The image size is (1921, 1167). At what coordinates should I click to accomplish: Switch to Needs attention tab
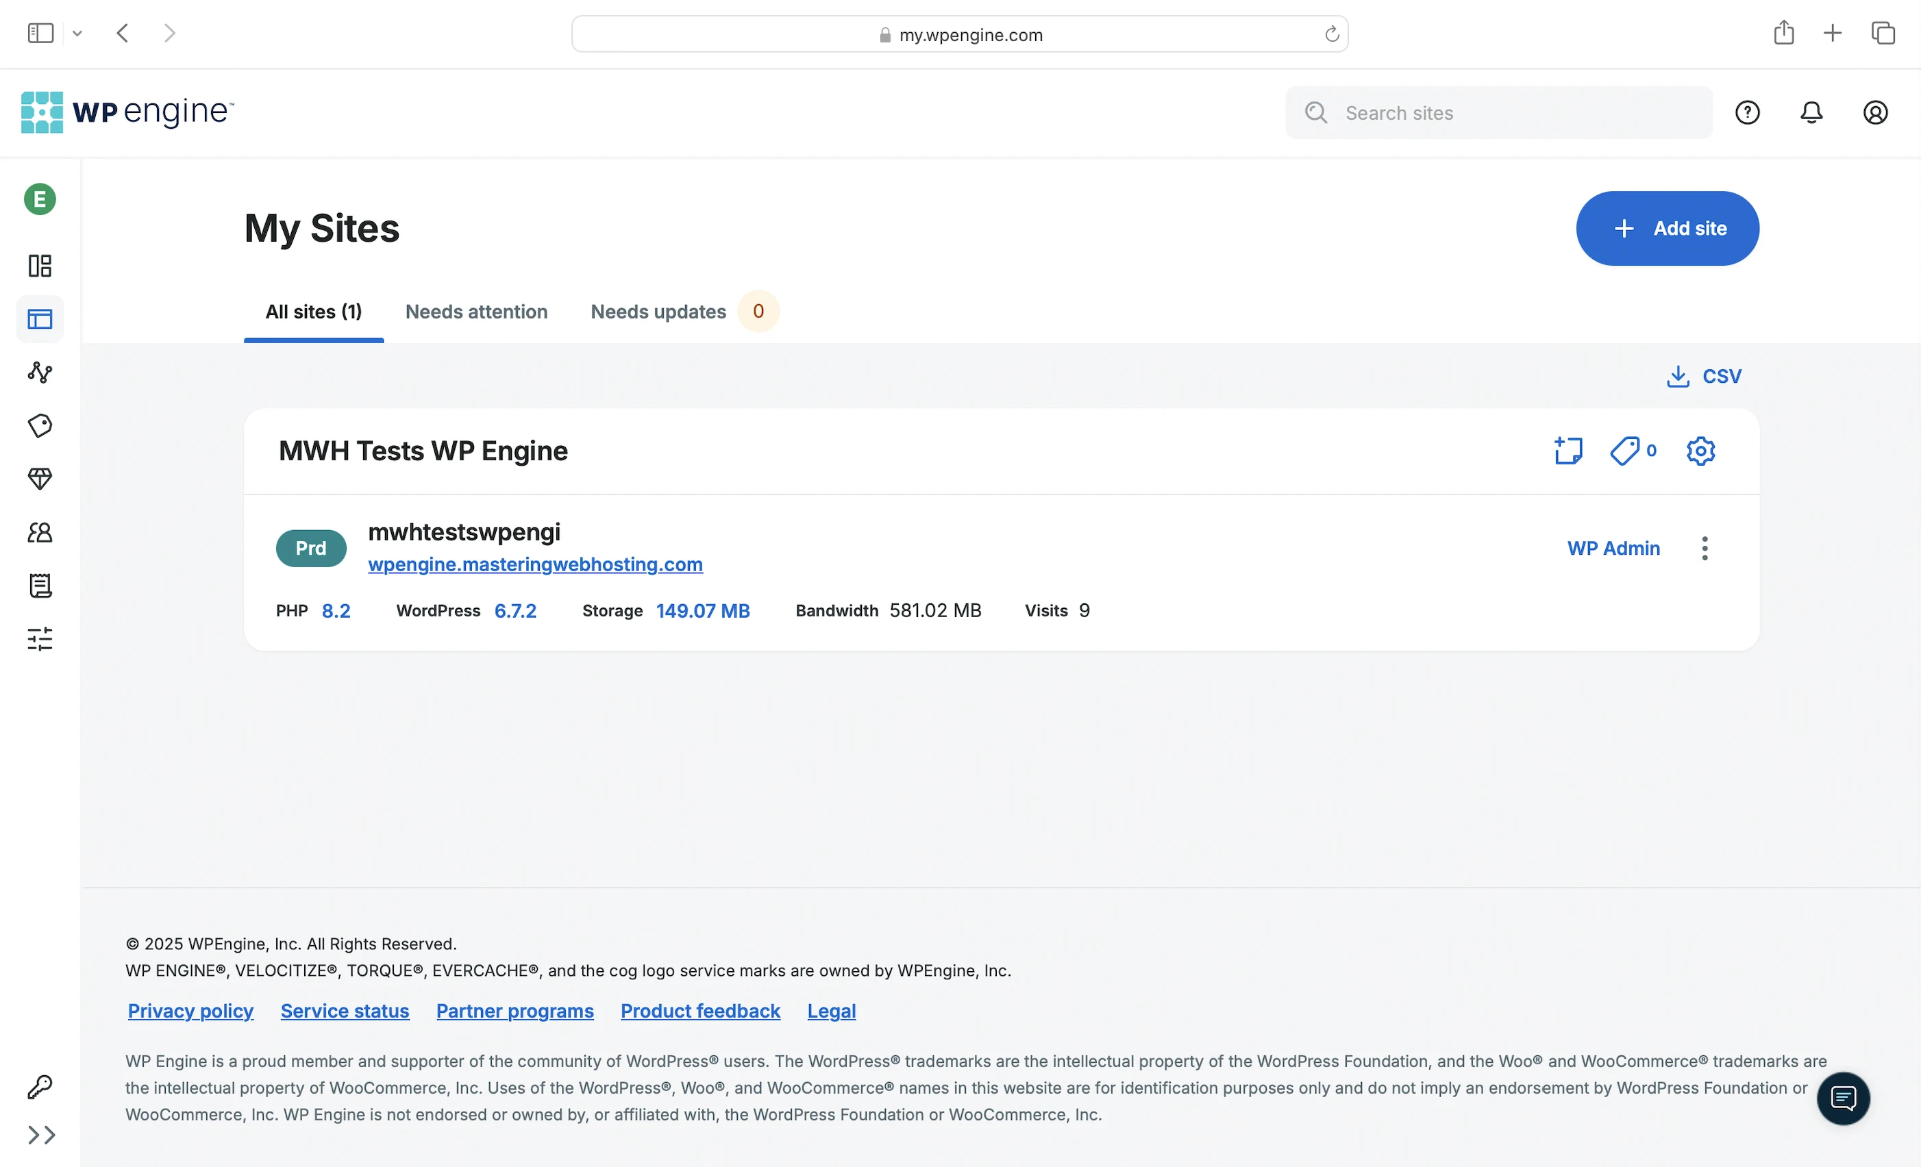[475, 312]
